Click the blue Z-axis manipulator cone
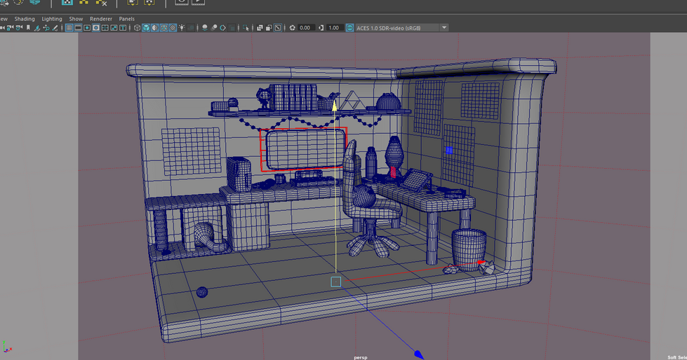This screenshot has height=360, width=687. coord(418,354)
